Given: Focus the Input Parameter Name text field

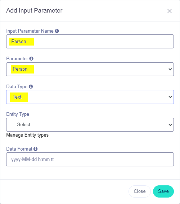Looking at the screenshot, I should (90, 41).
